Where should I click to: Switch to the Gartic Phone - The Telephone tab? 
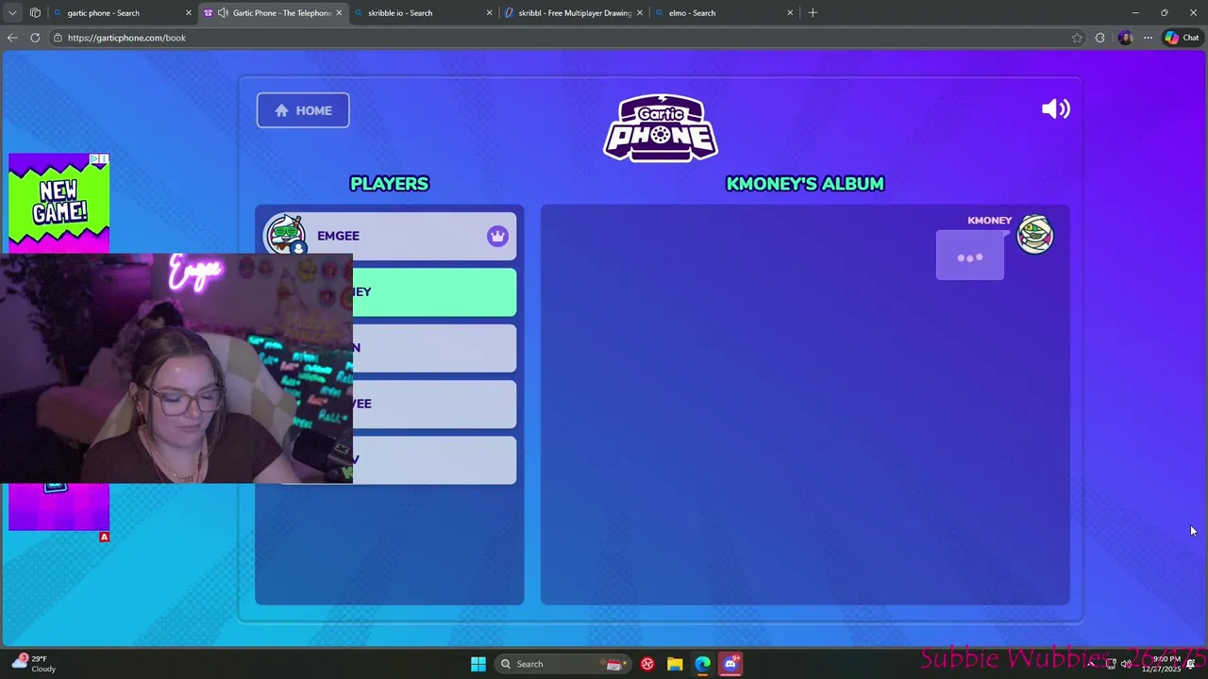(274, 13)
